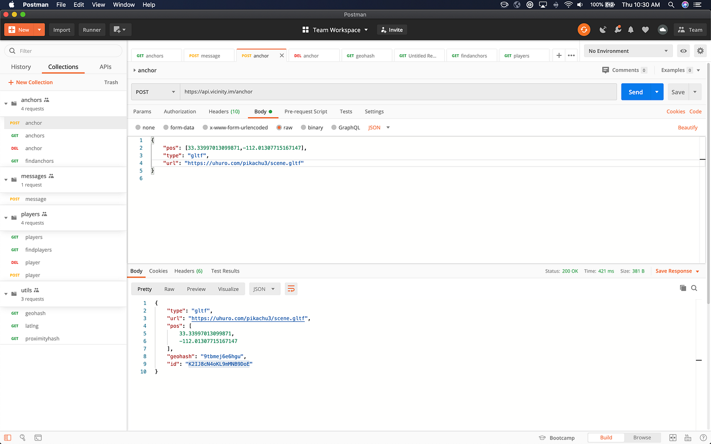Screen dimensions: 711x444
Task: Switch to two pane layout icon
Action: pyautogui.click(x=673, y=437)
